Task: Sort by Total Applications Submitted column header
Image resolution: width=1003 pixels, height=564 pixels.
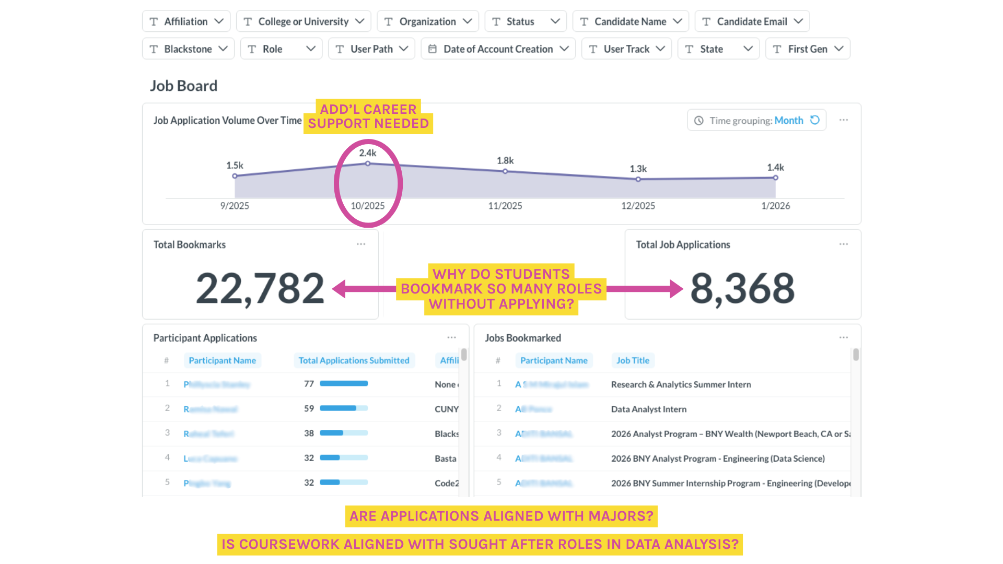Action: tap(354, 360)
